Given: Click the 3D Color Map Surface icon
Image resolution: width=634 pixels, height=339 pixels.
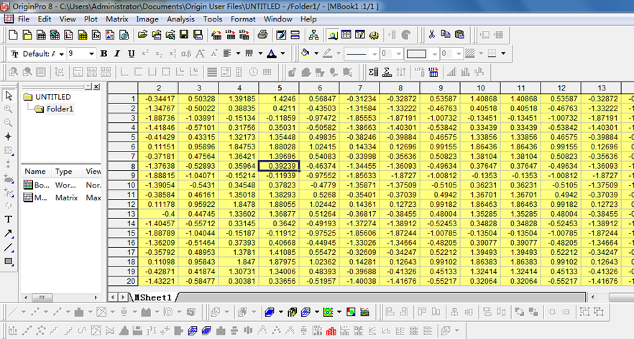Looking at the screenshot, I should (270, 312).
